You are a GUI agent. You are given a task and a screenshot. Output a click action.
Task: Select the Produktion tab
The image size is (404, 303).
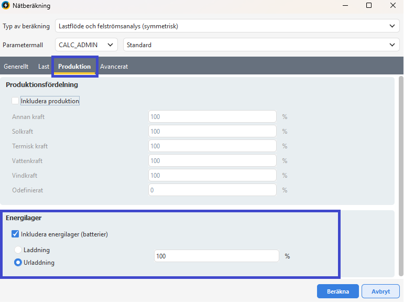(74, 67)
